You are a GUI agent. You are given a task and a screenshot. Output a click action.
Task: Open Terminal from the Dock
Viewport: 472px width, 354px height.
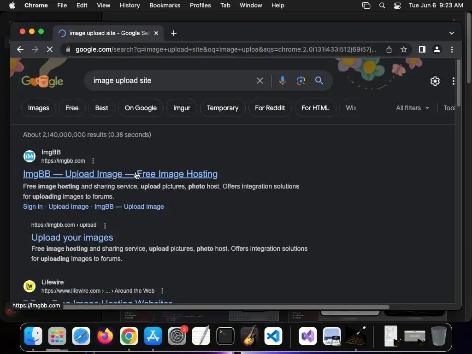click(x=225, y=336)
